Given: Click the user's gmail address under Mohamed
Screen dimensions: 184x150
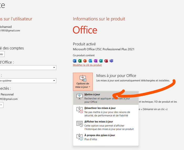Looking at the screenshot, I should [x=10, y=31].
